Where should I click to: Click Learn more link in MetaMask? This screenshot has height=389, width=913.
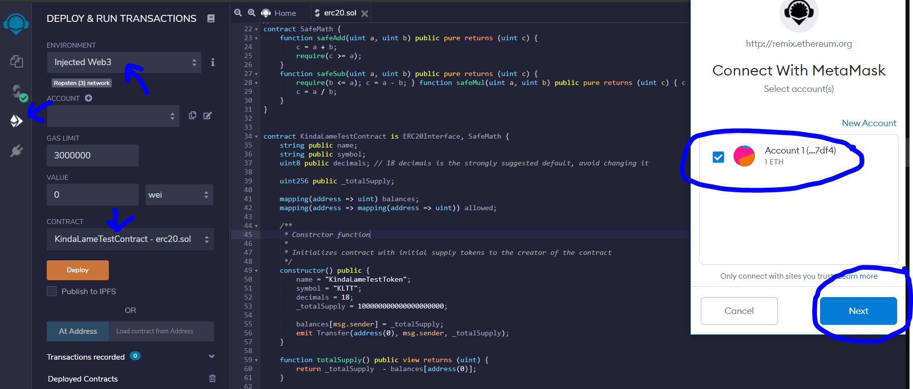[x=857, y=276]
